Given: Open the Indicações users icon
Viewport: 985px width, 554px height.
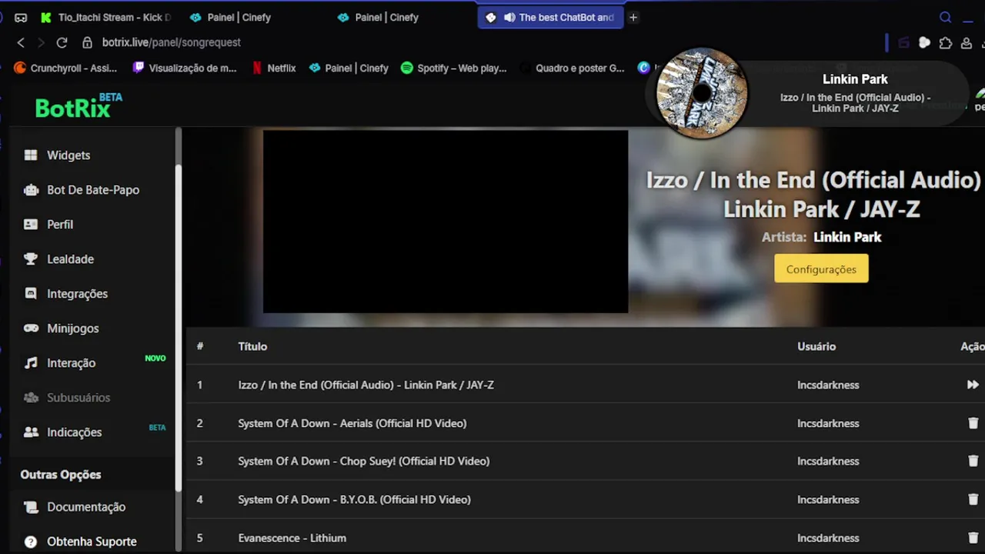Looking at the screenshot, I should pos(31,432).
